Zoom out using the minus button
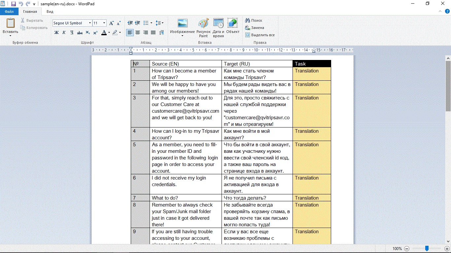The image size is (451, 253). click(x=407, y=249)
